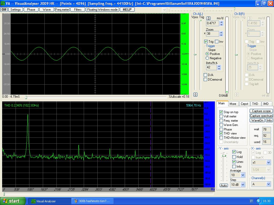Decrease Ch A Zoom with down arrow
Viewport: 274px width, 205px height.
(x=221, y=35)
